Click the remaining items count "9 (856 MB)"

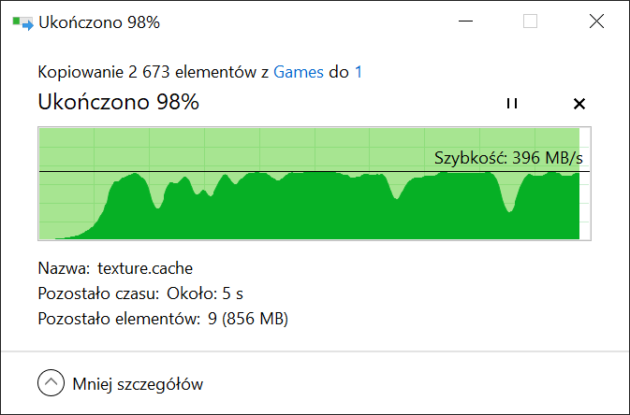click(x=248, y=319)
